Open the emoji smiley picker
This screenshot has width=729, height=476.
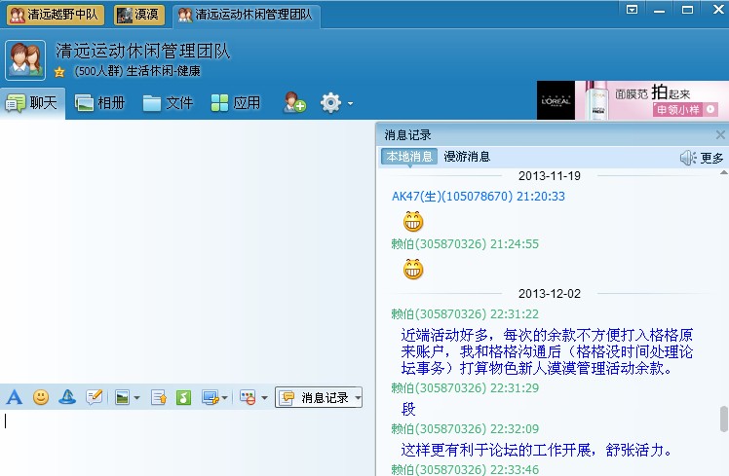tap(41, 397)
